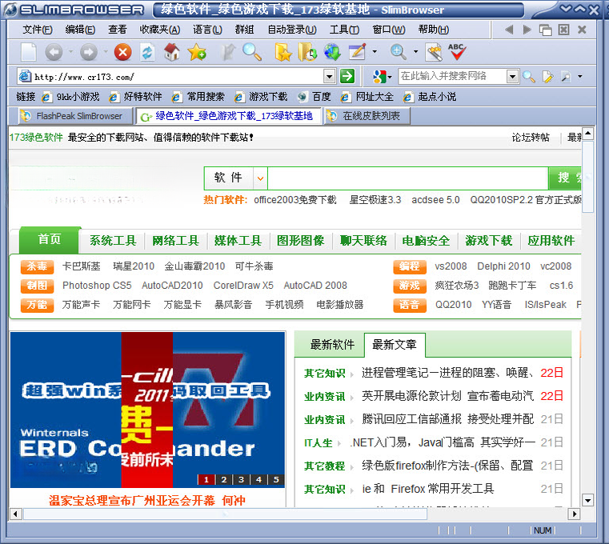This screenshot has width=609, height=544.
Task: Open the 收藏夹(A) menu
Action: click(160, 30)
